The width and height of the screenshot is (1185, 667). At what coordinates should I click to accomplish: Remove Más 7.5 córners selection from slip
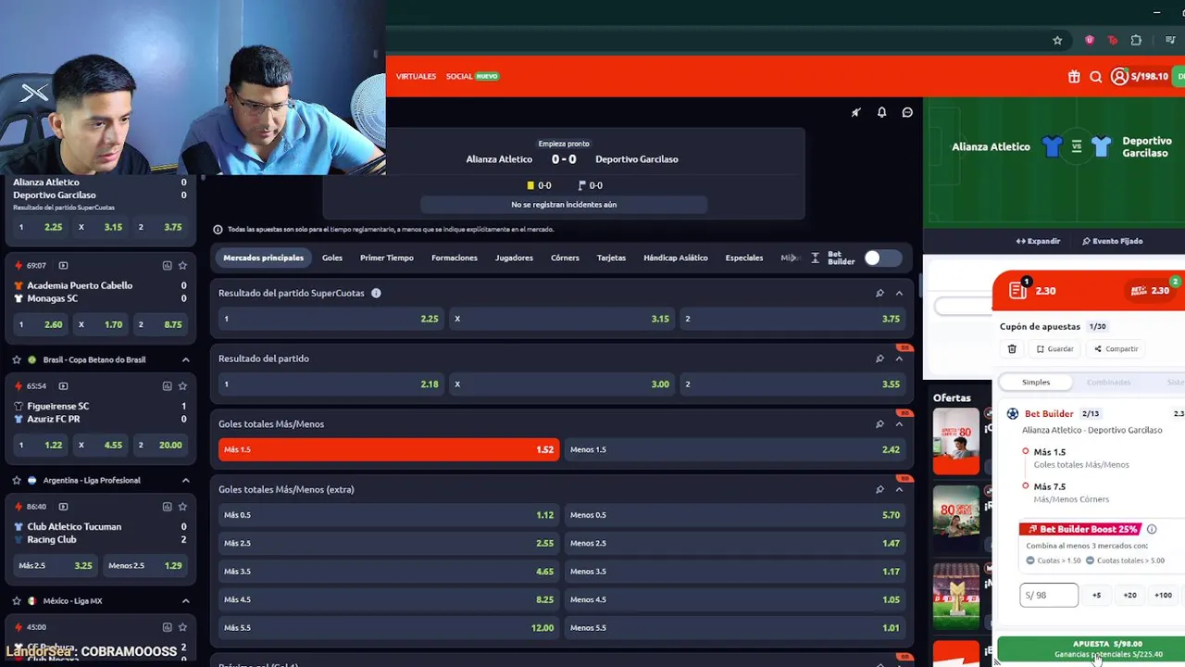click(1026, 485)
